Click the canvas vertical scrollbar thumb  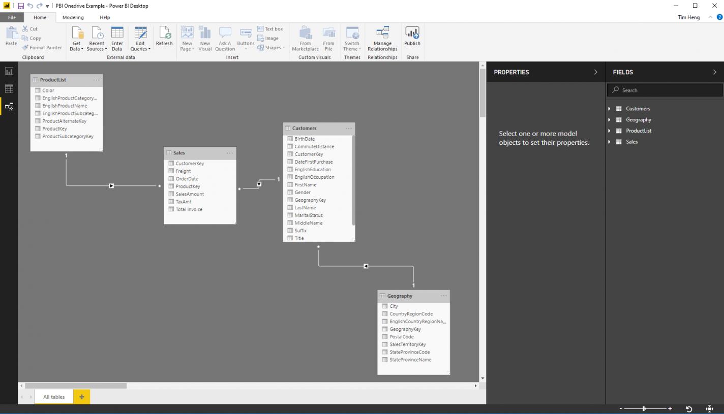click(483, 93)
